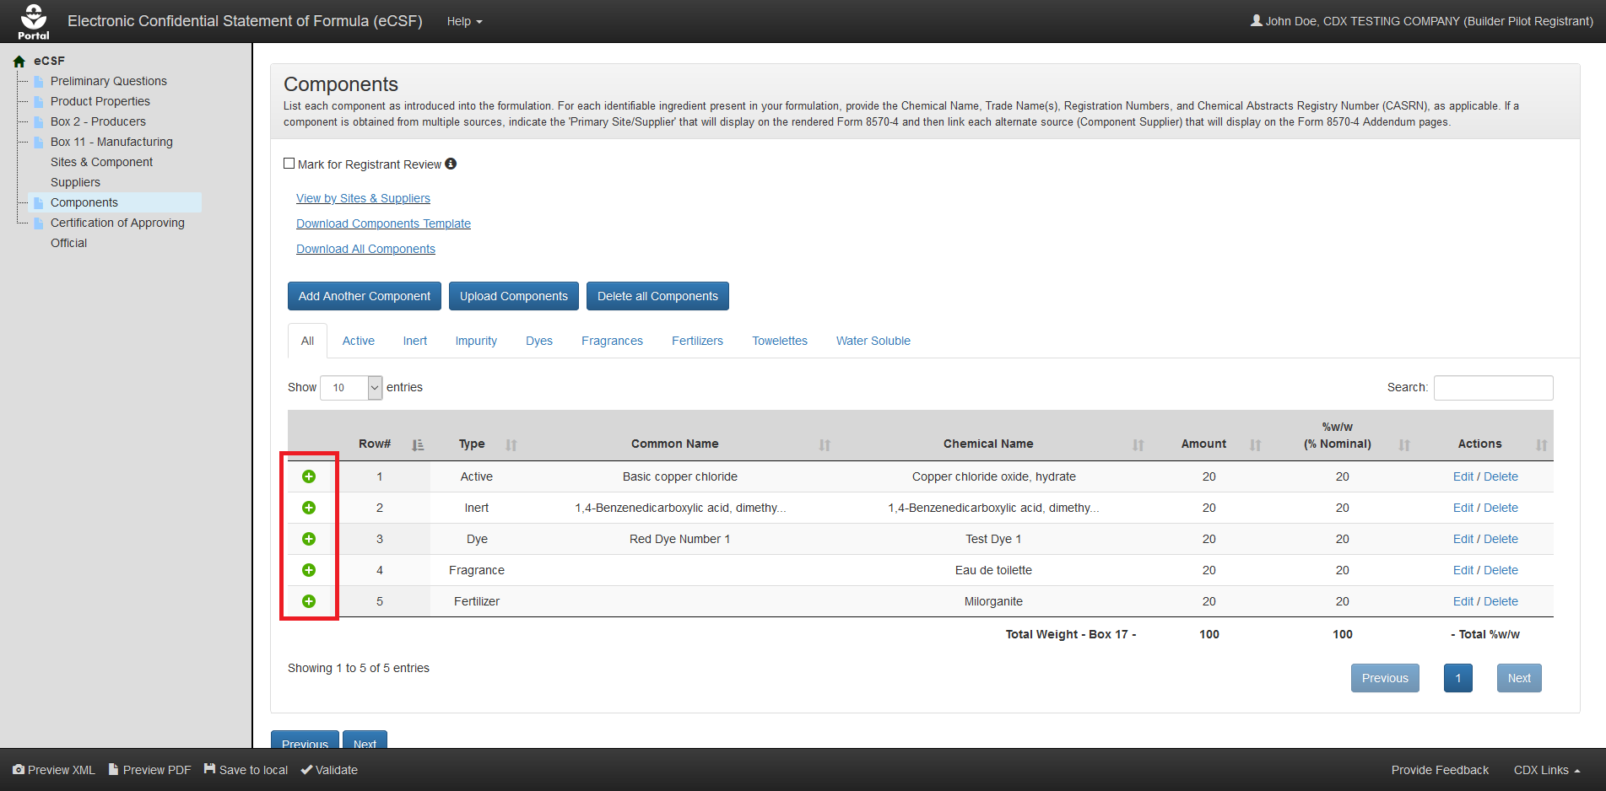The width and height of the screenshot is (1606, 791).
Task: Expand row 4 Fragrance plus icon
Action: (x=309, y=570)
